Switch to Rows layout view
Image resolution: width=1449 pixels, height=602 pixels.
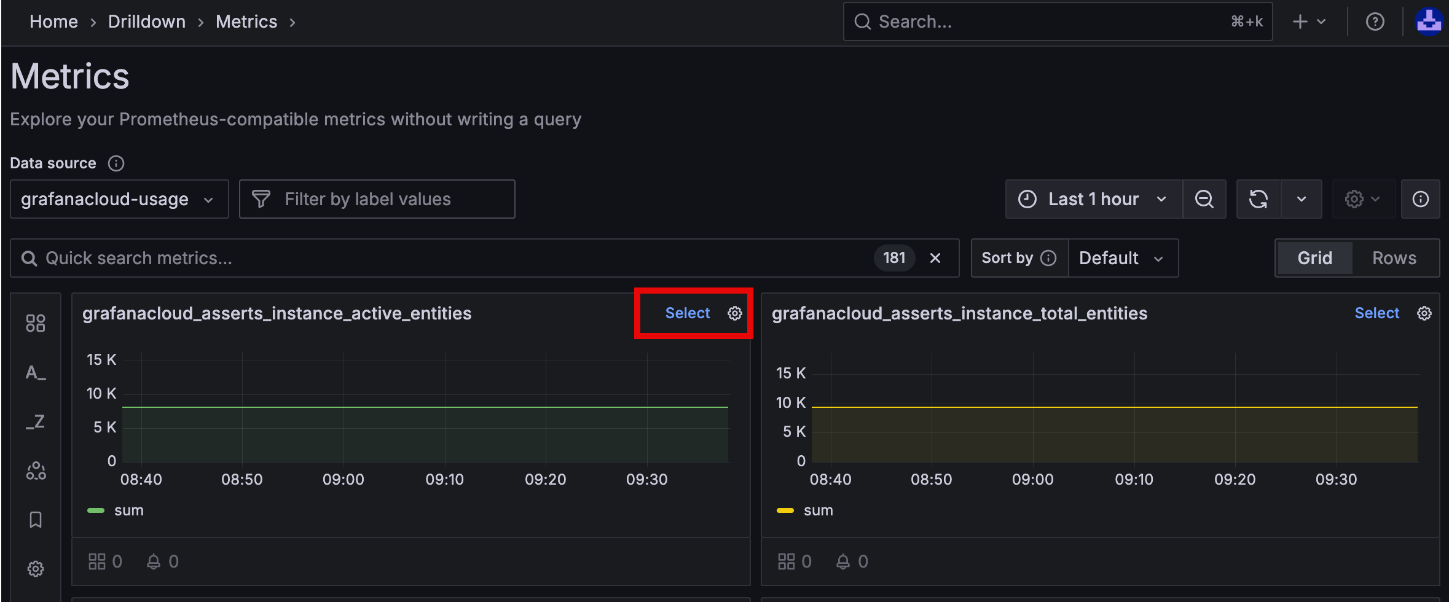point(1394,258)
